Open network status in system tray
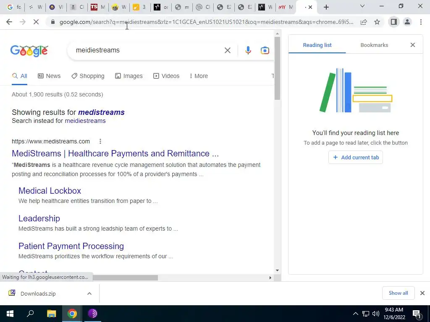 tap(366, 314)
